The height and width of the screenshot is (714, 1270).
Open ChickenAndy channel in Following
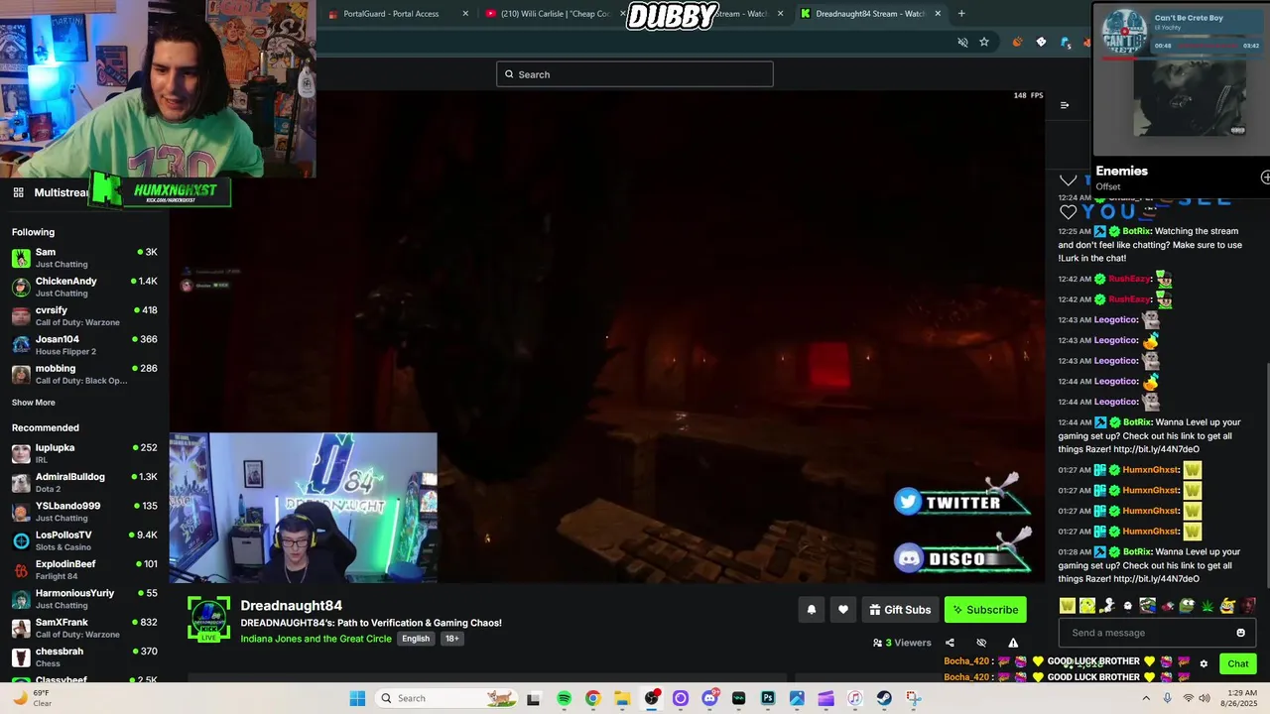[x=84, y=287]
